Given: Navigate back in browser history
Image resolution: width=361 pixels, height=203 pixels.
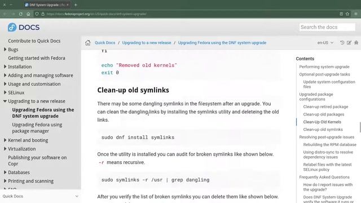Looking at the screenshot, I should tap(5, 14).
